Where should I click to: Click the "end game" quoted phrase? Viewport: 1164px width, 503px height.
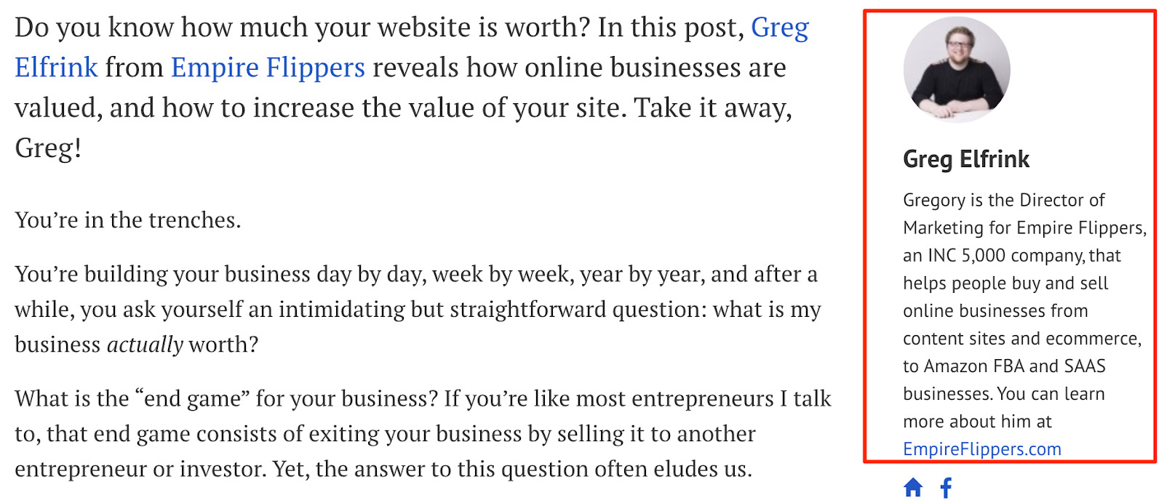click(x=192, y=399)
